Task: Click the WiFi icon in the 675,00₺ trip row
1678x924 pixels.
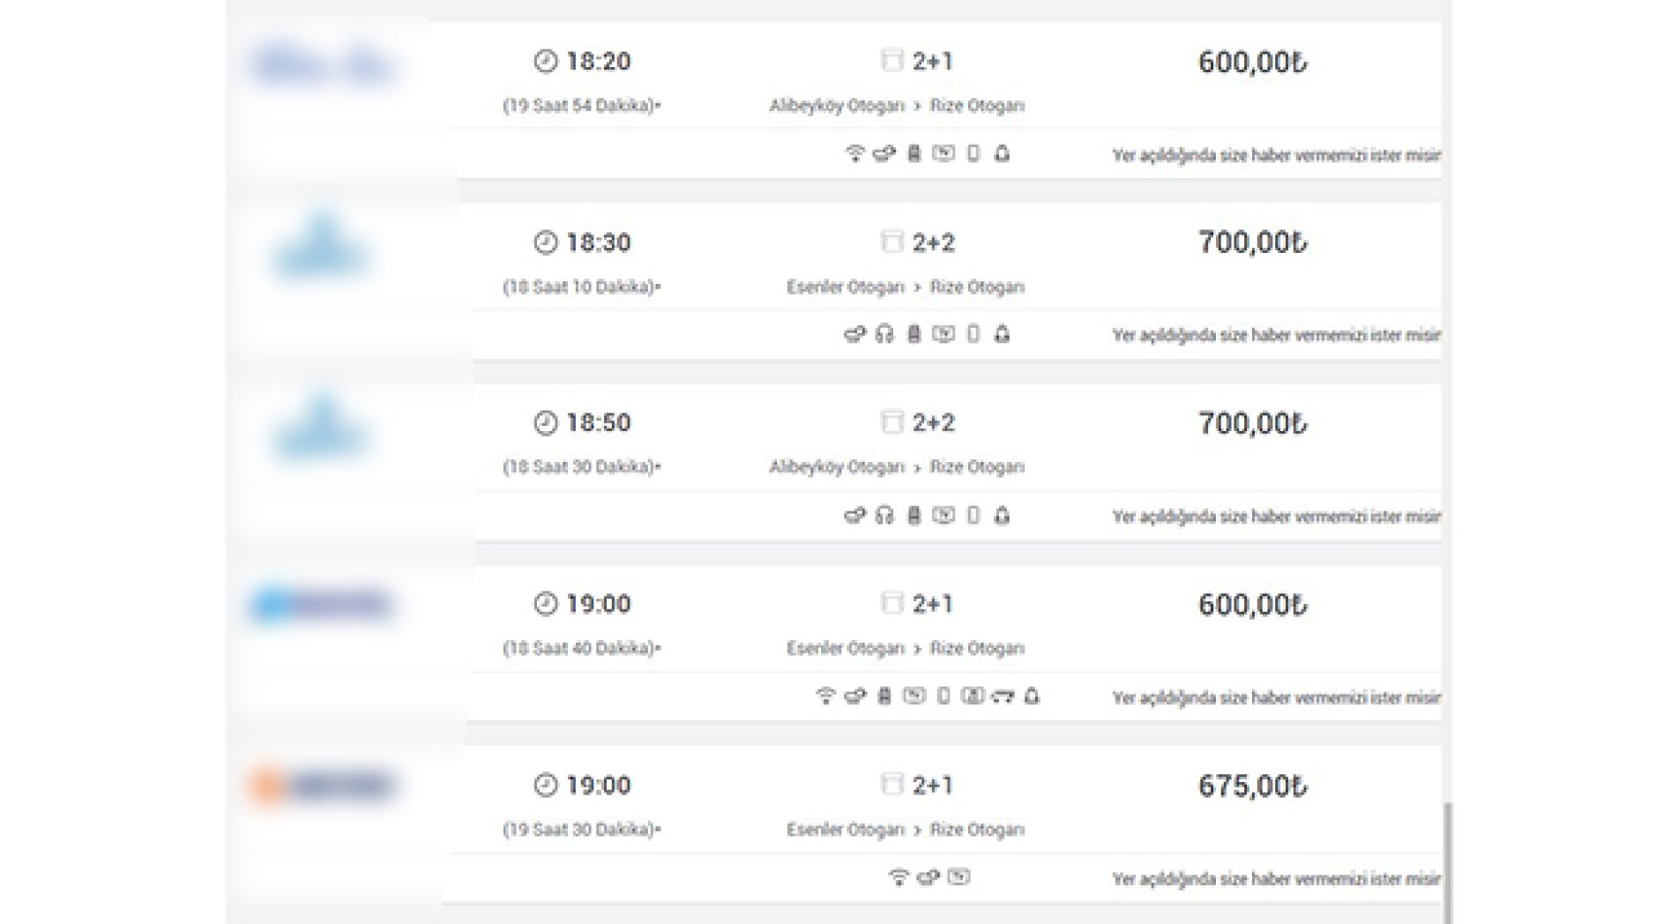Action: [899, 877]
